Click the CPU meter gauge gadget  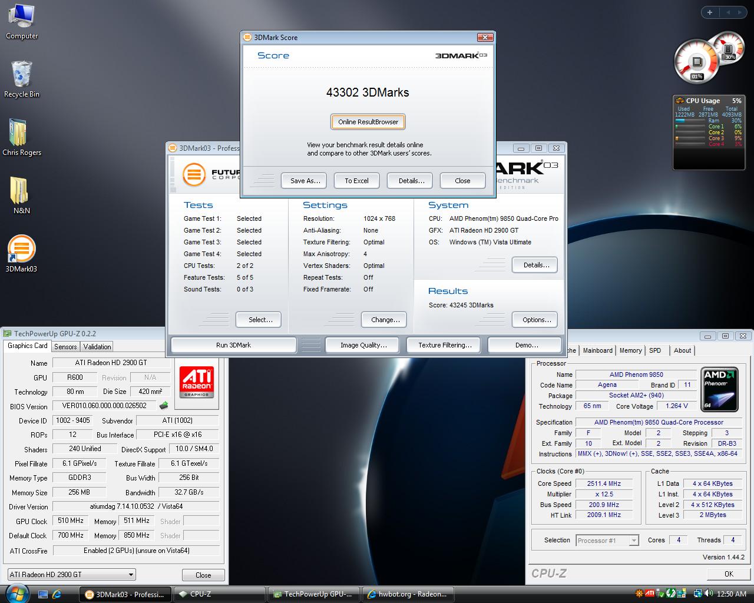[697, 61]
